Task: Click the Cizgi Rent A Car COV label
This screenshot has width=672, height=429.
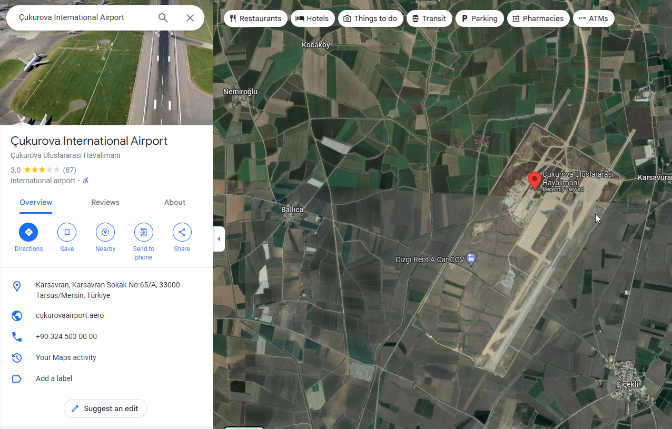Action: (x=430, y=260)
